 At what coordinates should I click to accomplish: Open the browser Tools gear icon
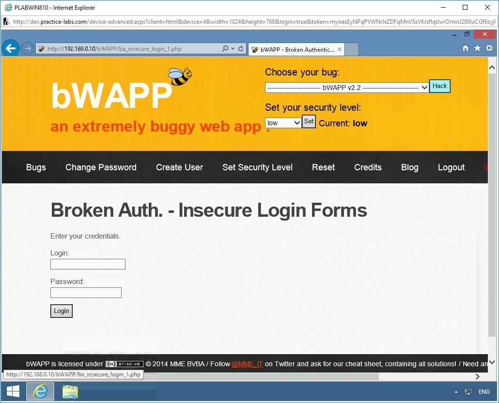coord(489,48)
